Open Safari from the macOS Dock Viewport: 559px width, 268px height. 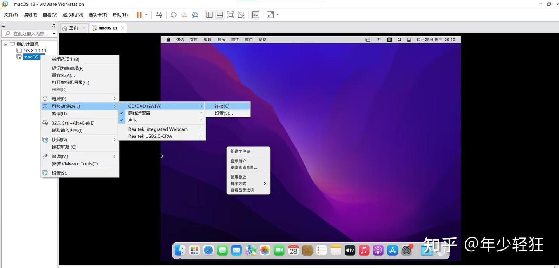click(x=208, y=250)
